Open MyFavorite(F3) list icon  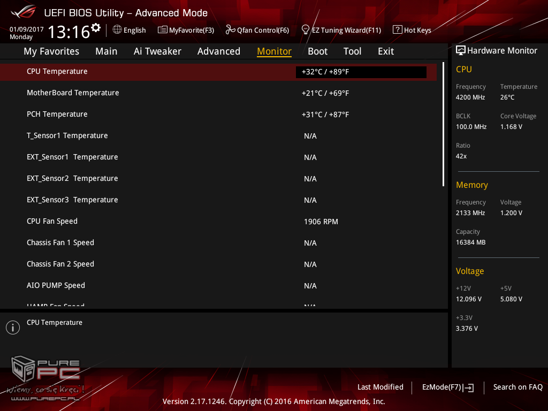(163, 30)
